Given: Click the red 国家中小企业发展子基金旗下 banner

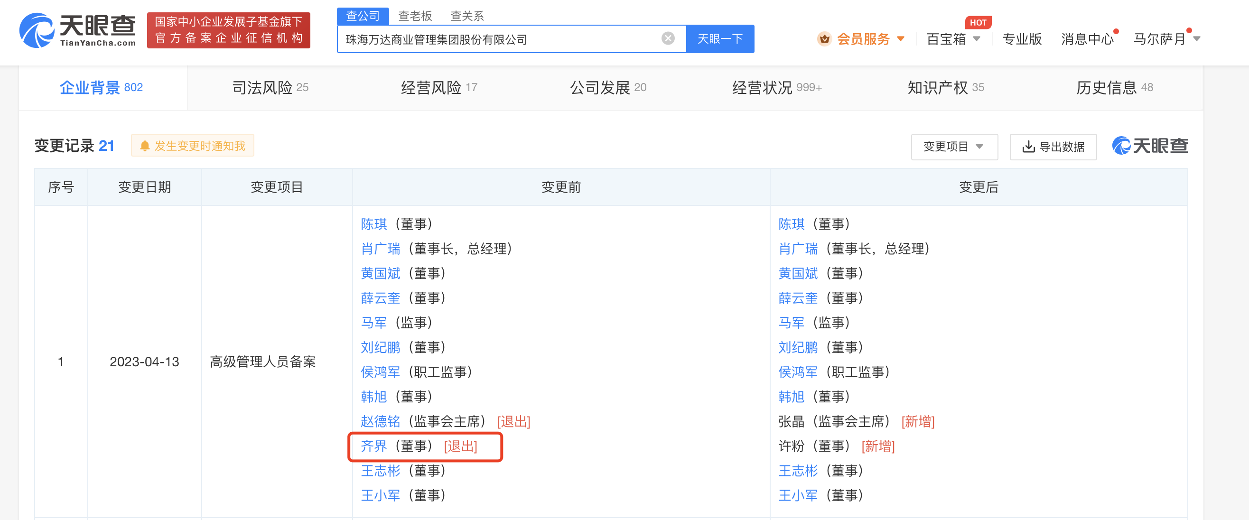Looking at the screenshot, I should click(228, 30).
